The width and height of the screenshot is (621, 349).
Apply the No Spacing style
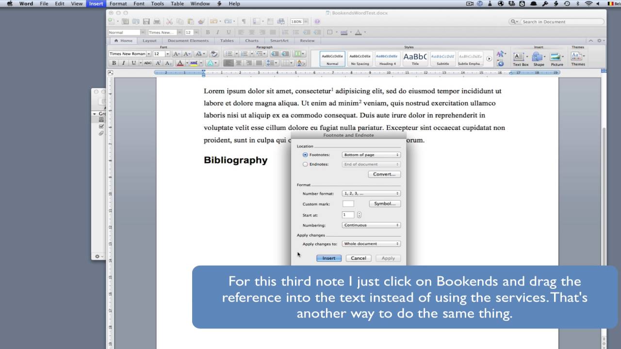(x=360, y=59)
